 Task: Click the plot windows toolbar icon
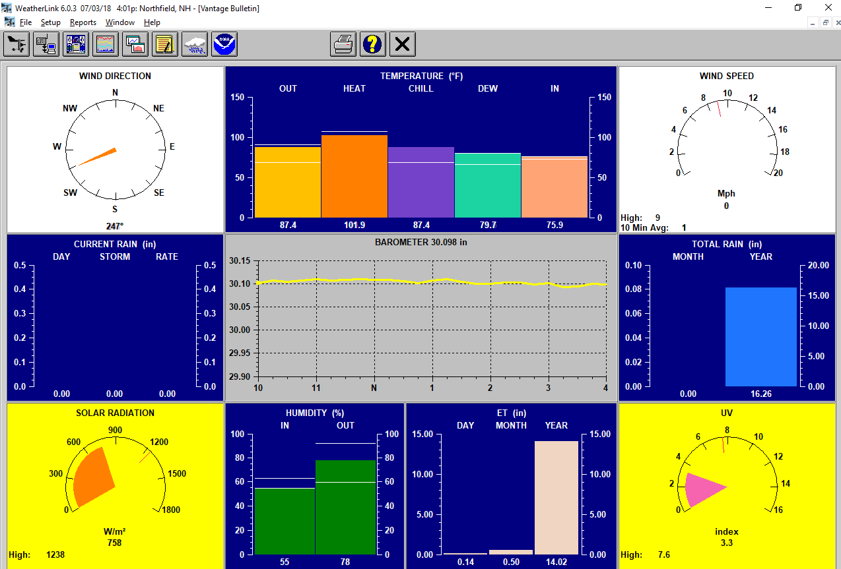[x=135, y=44]
